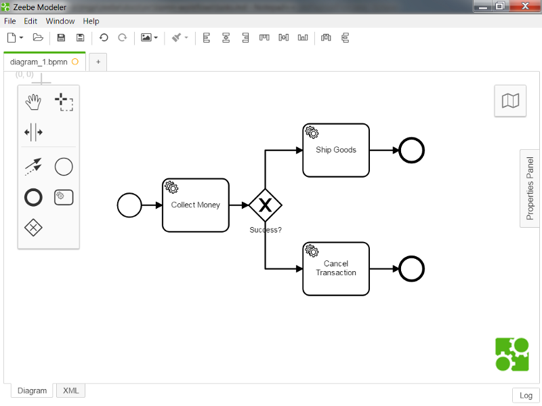Image resolution: width=542 pixels, height=406 pixels.
Task: Switch to the XML view tab
Action: 71,390
